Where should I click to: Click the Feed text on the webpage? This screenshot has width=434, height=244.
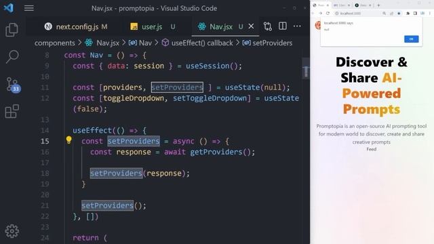[x=372, y=149]
